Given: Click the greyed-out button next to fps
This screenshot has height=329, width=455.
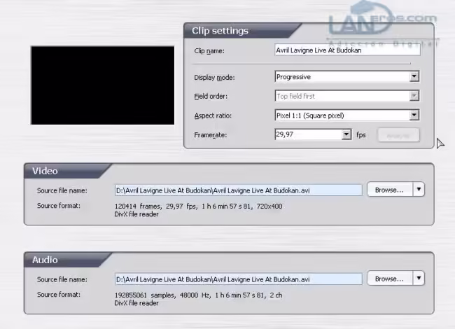Looking at the screenshot, I should tap(398, 135).
